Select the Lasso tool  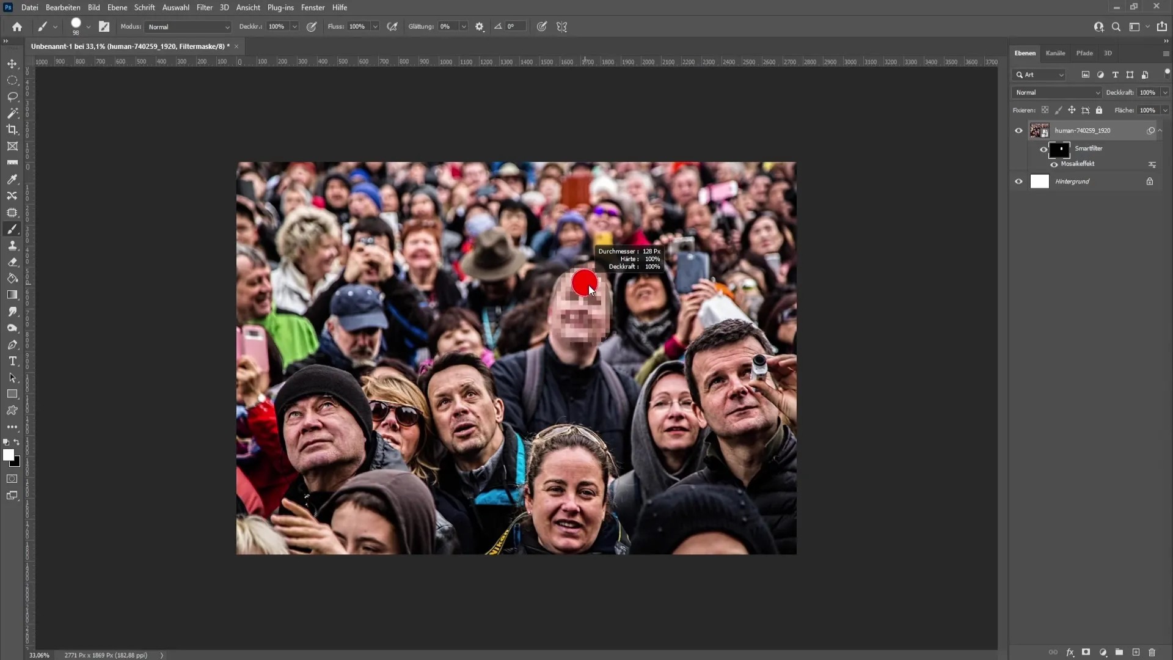pos(12,96)
